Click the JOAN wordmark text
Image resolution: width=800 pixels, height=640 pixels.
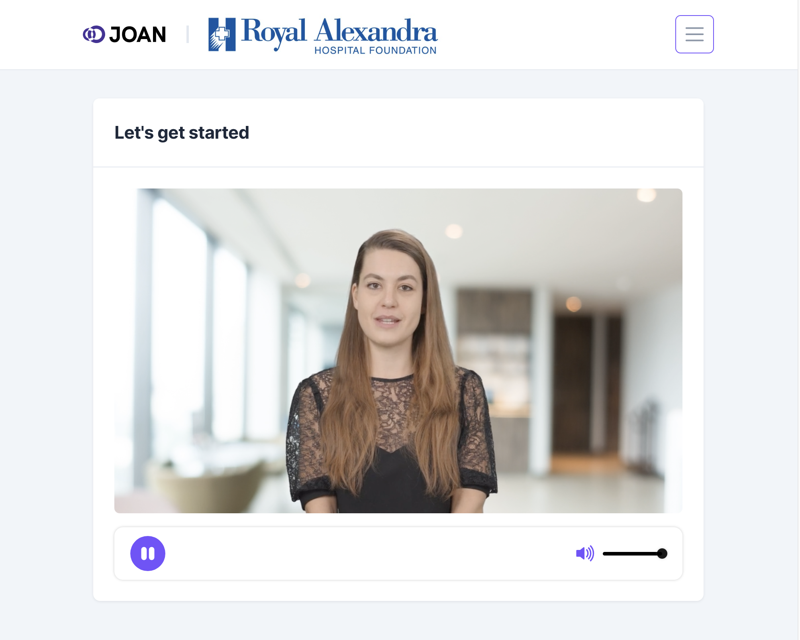coord(137,34)
